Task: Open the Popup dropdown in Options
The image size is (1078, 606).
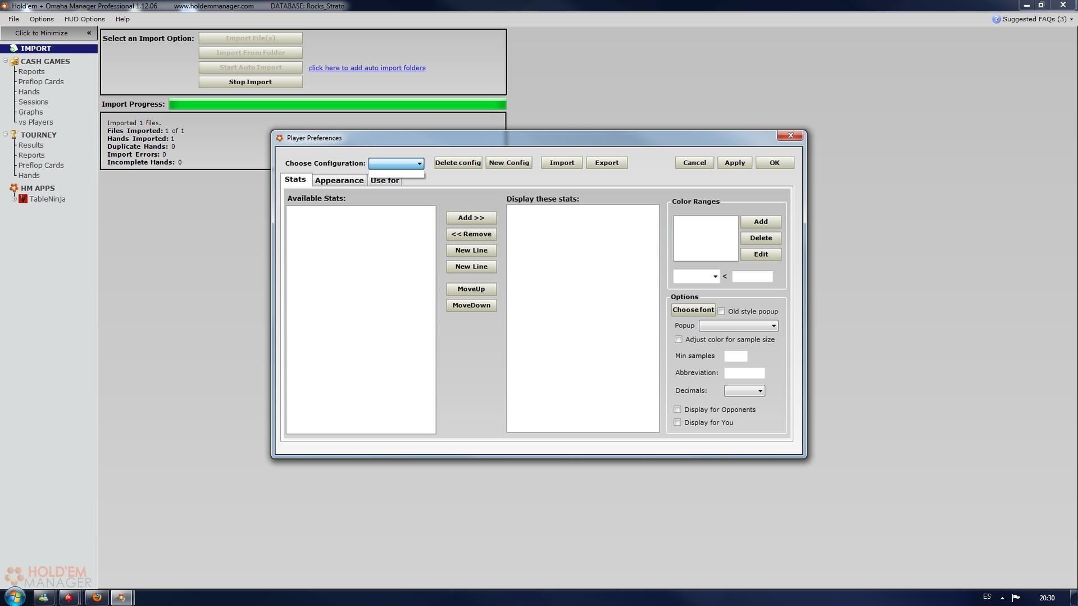Action: point(739,326)
